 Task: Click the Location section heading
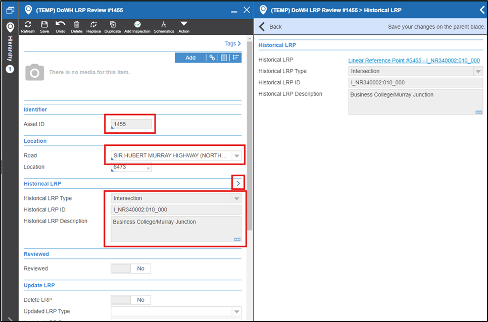35,141
